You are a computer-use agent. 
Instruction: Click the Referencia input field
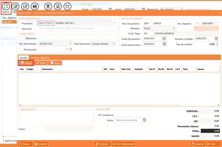point(77,38)
